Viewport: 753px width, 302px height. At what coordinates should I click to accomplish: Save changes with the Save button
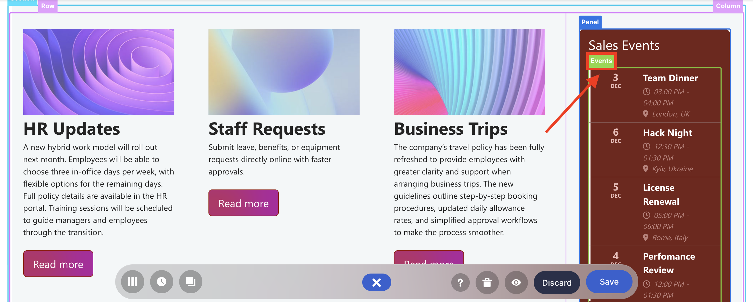609,282
